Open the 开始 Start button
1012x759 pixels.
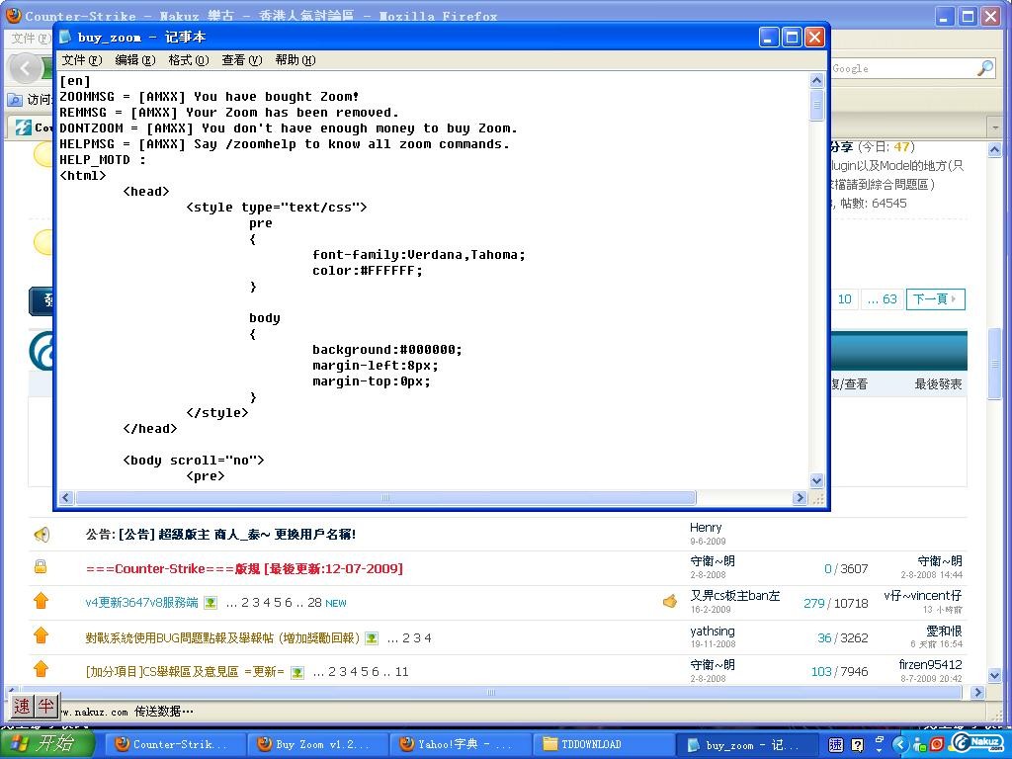(46, 743)
